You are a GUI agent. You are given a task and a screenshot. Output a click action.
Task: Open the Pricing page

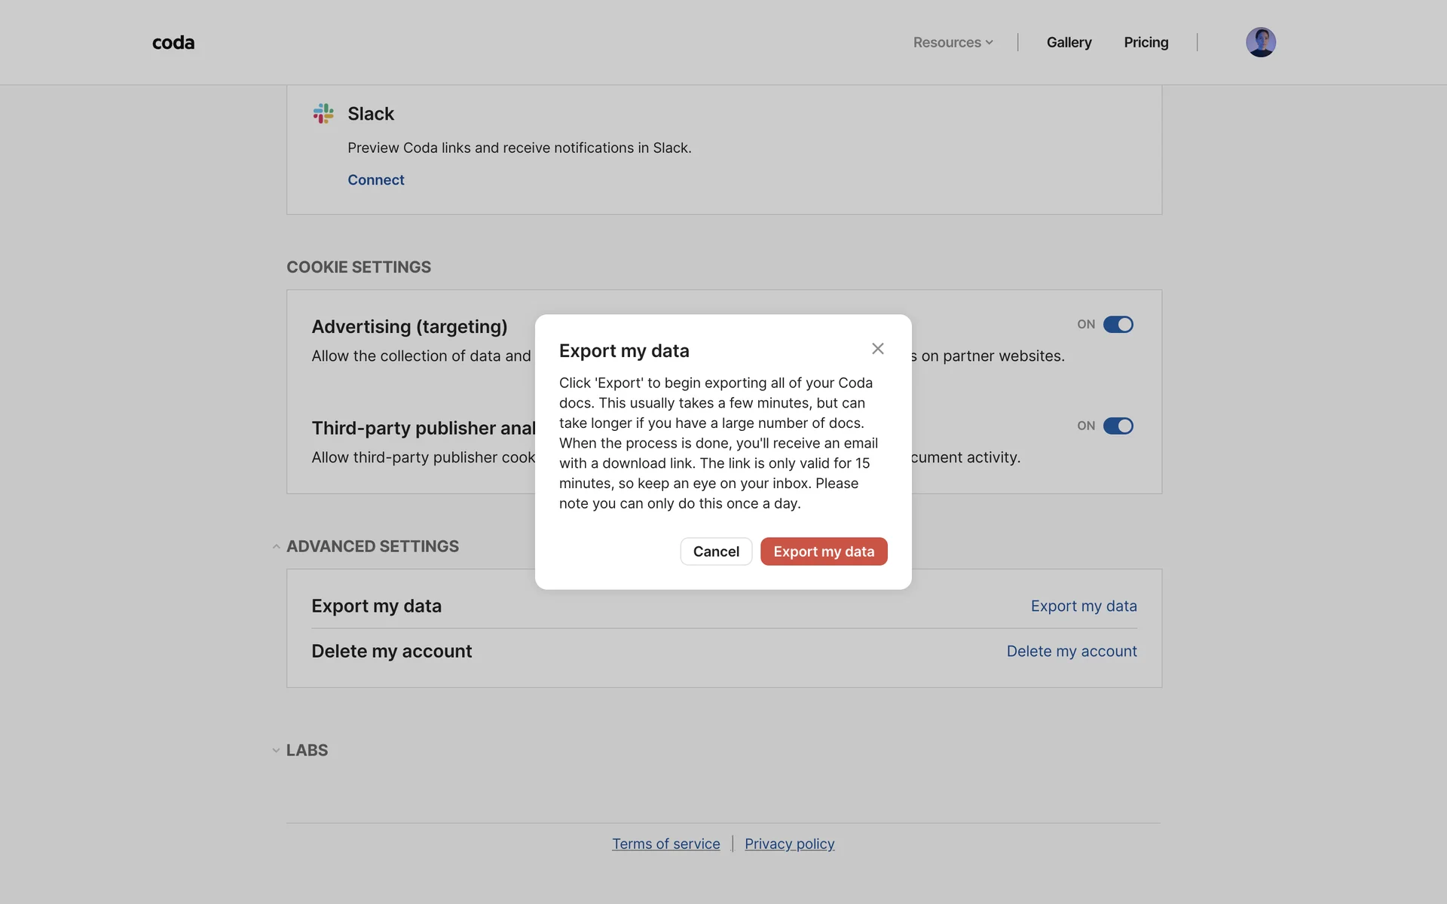tap(1146, 43)
